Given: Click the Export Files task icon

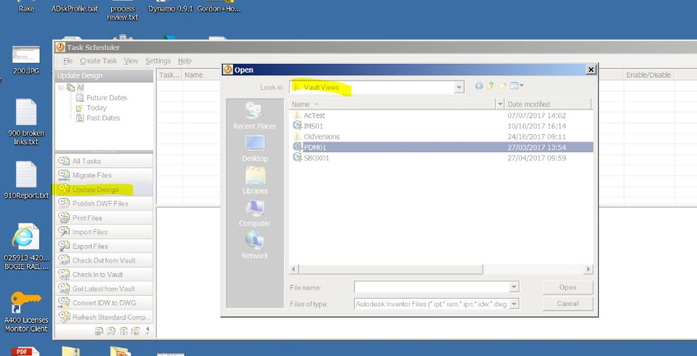Looking at the screenshot, I should [64, 246].
